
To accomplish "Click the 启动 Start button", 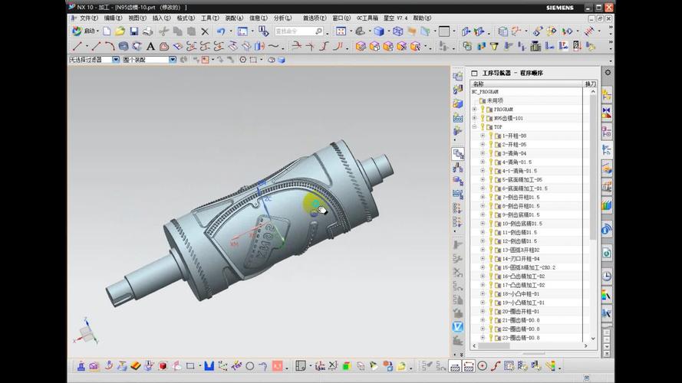I will 84,31.
